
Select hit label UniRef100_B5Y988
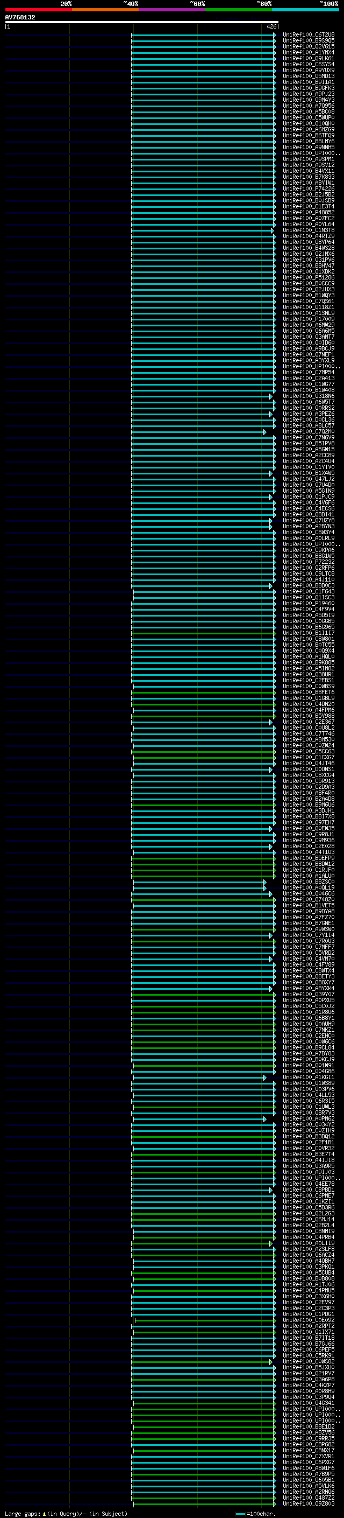(308, 716)
